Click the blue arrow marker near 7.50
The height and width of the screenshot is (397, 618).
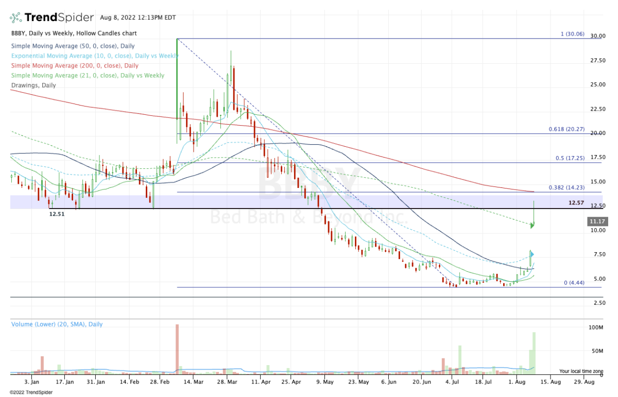pos(532,254)
